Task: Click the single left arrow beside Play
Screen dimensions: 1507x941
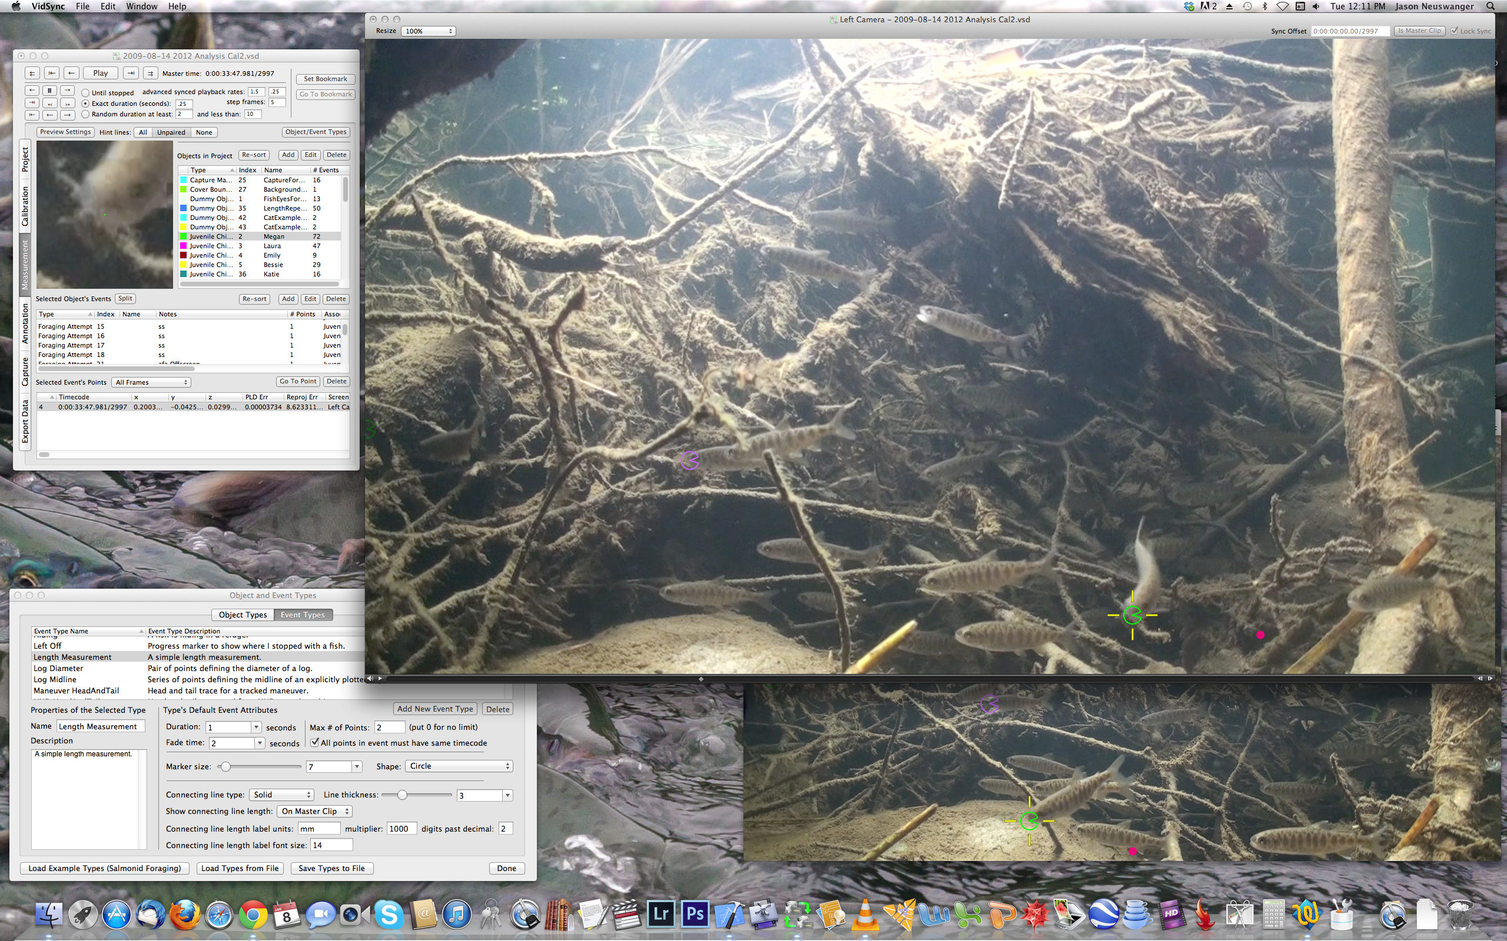Action: tap(72, 74)
